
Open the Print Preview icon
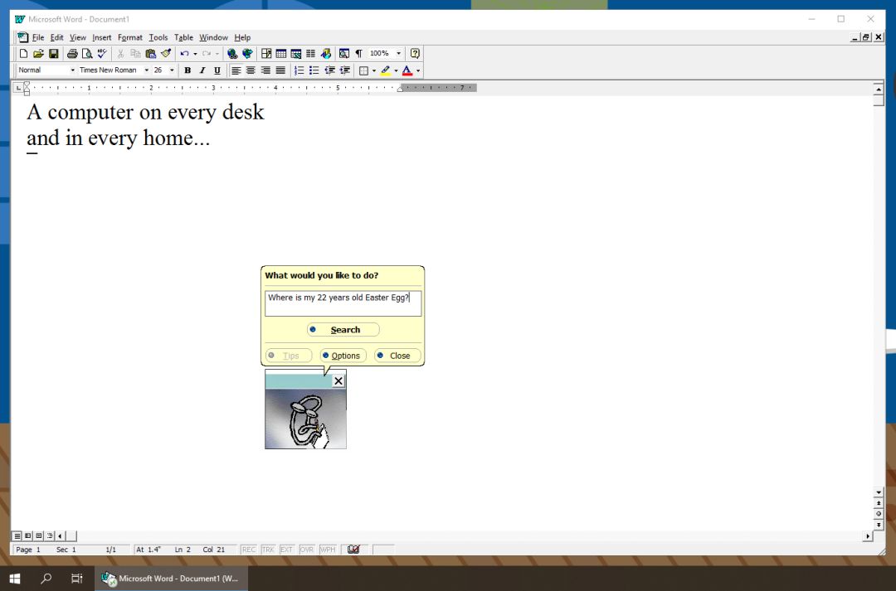tap(87, 54)
